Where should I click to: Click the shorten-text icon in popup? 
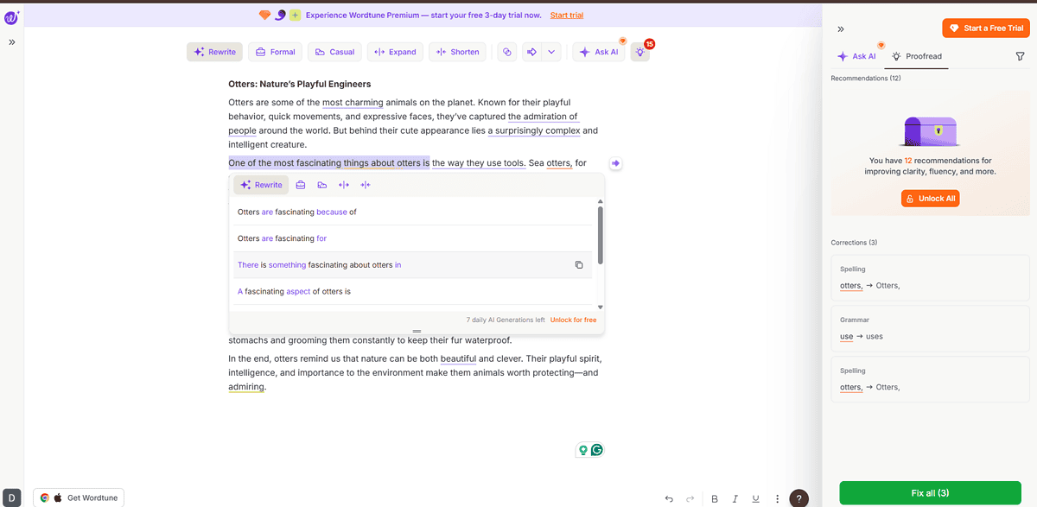(366, 185)
